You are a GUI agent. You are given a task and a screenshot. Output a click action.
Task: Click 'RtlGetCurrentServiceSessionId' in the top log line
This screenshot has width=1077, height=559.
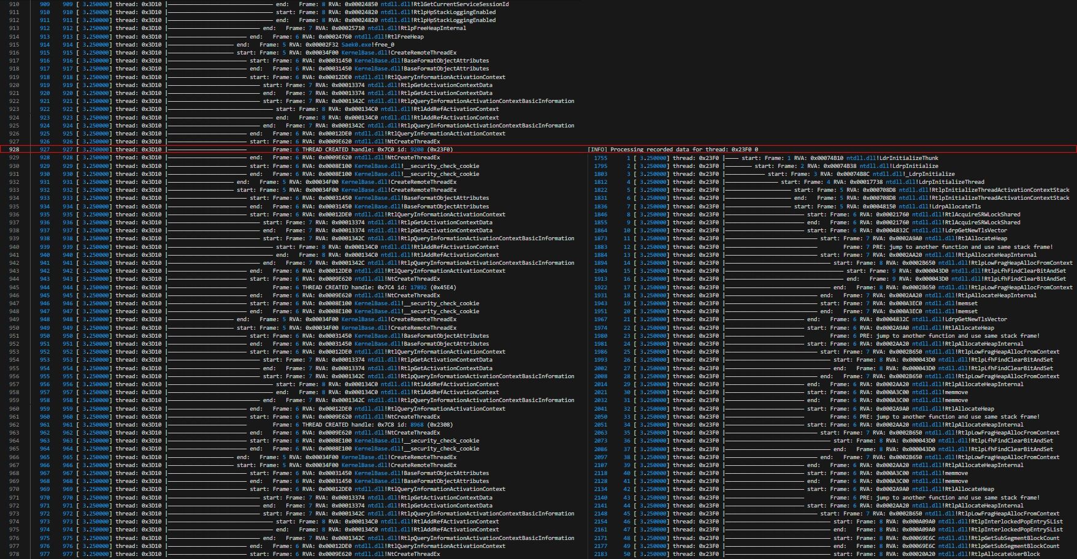pos(461,4)
